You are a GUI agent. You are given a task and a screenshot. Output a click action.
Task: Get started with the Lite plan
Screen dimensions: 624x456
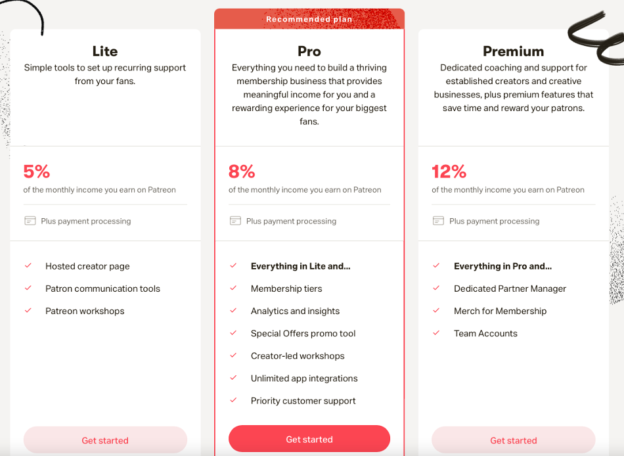105,440
